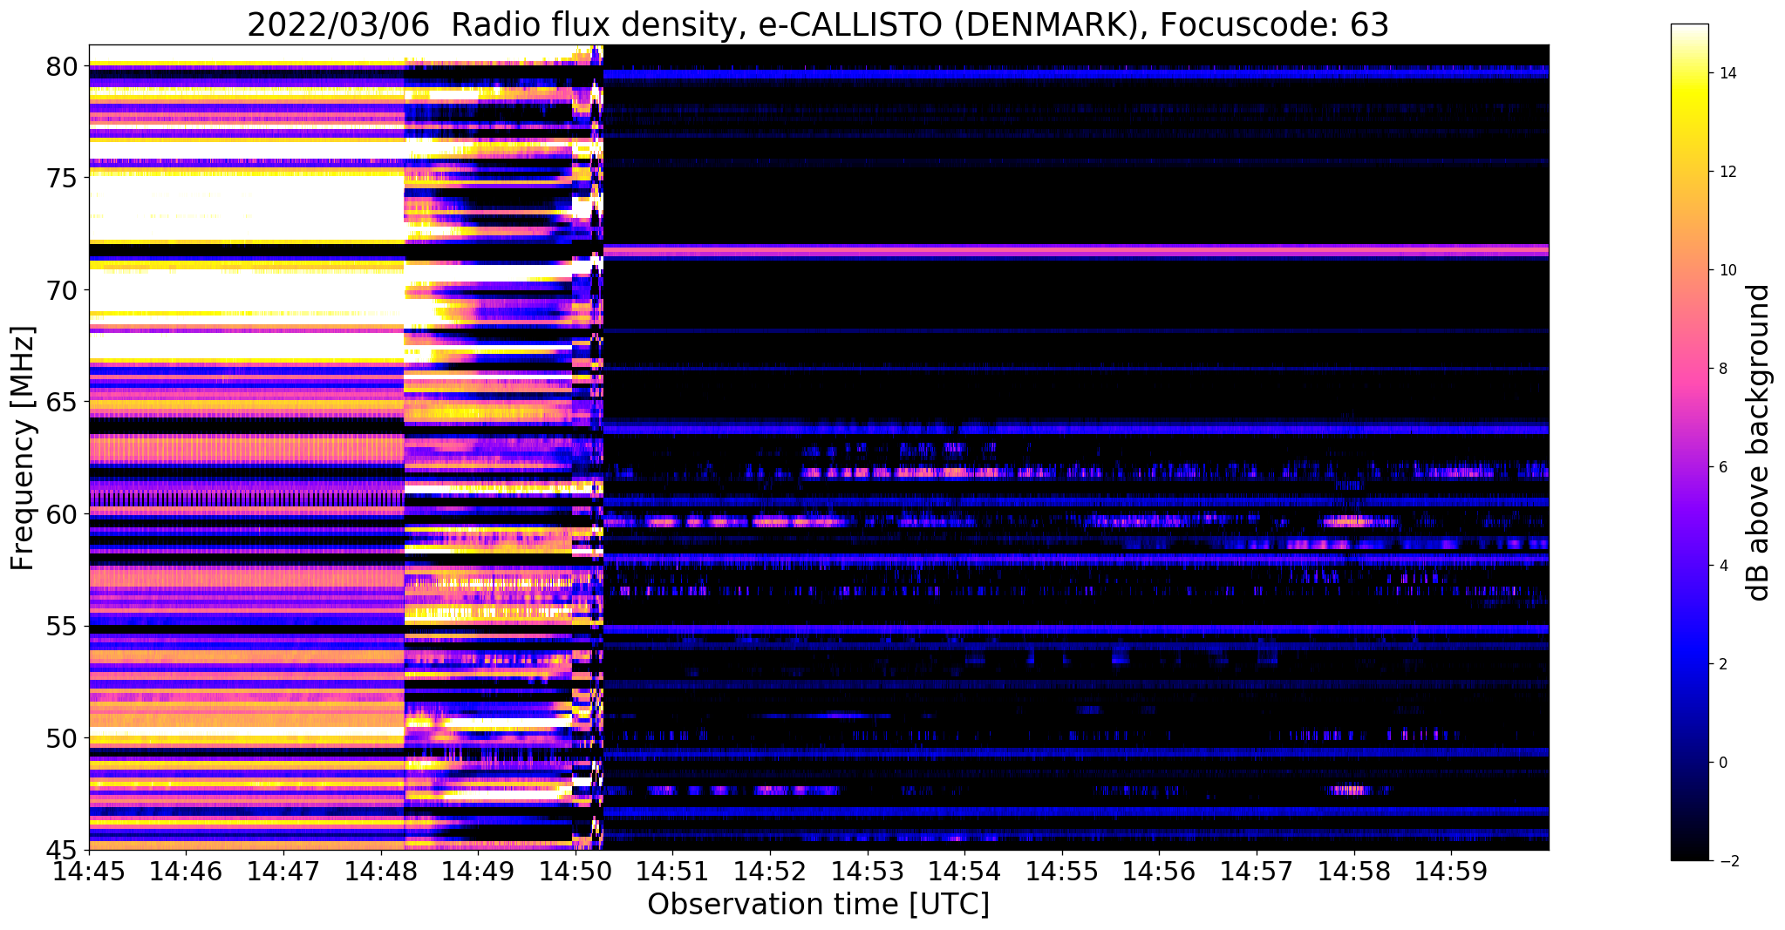Click the 'dB above background' colorbar label
The width and height of the screenshot is (1785, 930).
[x=1759, y=443]
